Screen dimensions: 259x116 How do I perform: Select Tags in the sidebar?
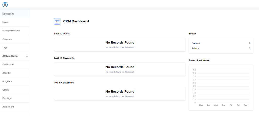tap(15, 48)
